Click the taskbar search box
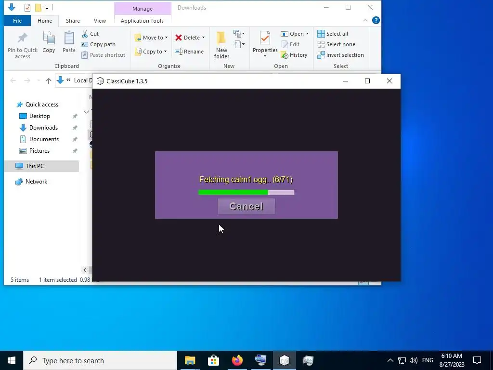 click(100, 360)
